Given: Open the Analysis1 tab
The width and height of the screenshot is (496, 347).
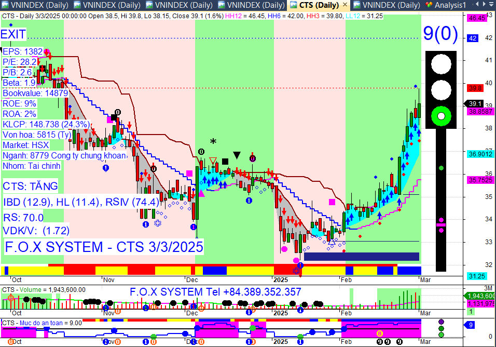Looking at the screenshot, I should point(446,5).
